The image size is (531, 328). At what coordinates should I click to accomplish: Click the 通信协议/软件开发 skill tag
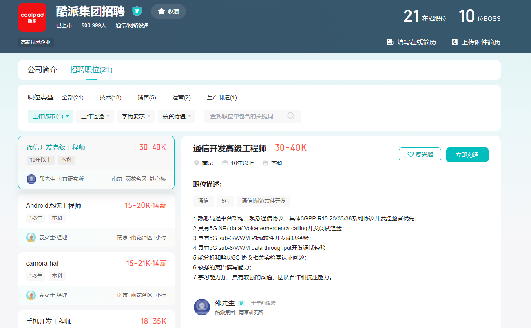(x=263, y=201)
